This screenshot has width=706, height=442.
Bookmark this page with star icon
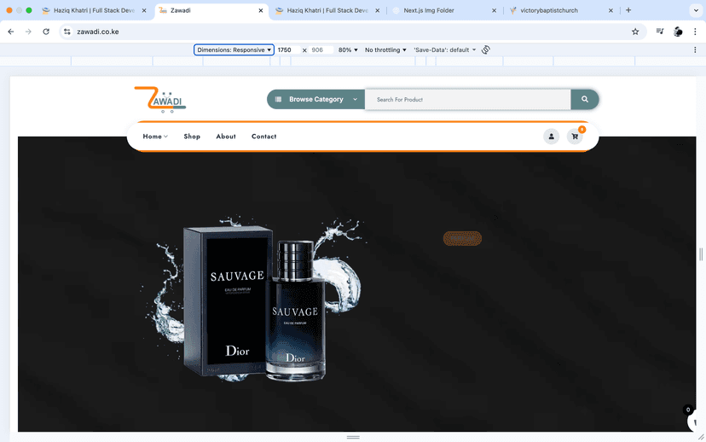[x=635, y=32]
